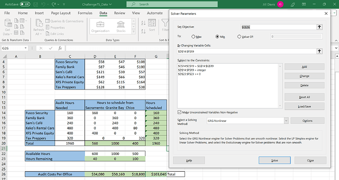
Task: Click the Solve button
Action: [x=275, y=160]
